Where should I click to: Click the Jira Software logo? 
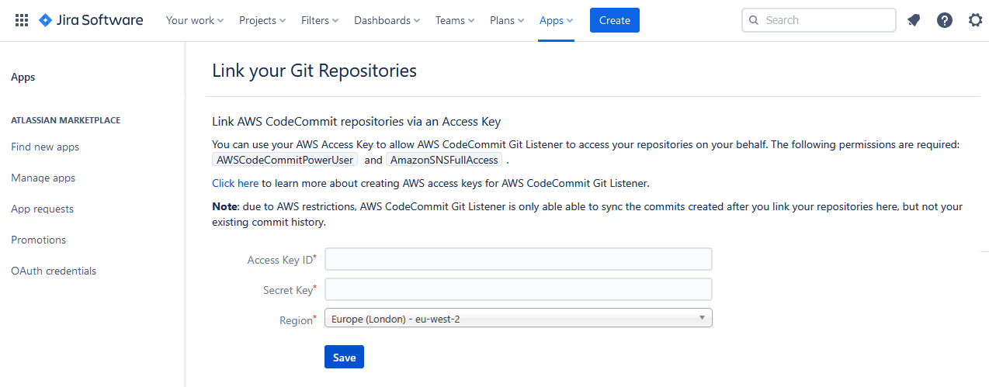[x=91, y=20]
